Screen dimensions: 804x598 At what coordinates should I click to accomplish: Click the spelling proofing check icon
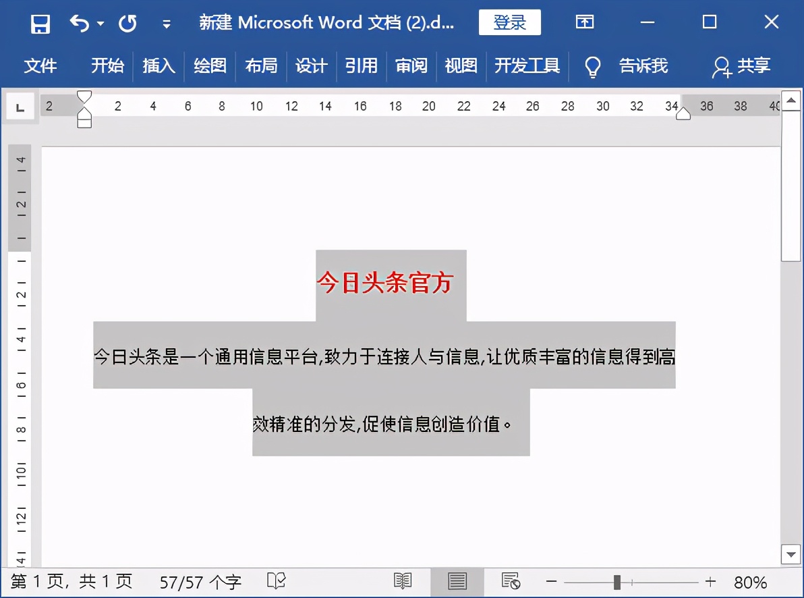[277, 582]
